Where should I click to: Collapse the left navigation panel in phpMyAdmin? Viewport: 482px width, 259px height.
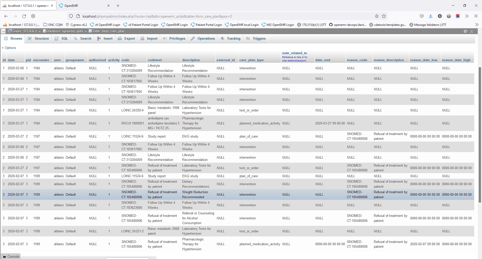[3, 31]
